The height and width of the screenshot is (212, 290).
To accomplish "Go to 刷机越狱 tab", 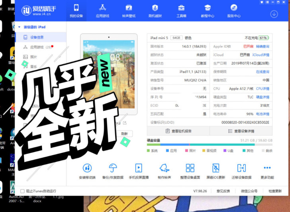I will 155,11.
